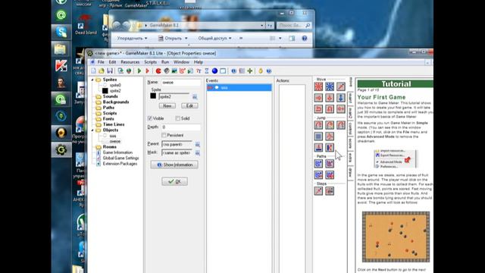The width and height of the screenshot is (485, 273).
Task: Enable the Persistent checkbox
Action: point(164,135)
